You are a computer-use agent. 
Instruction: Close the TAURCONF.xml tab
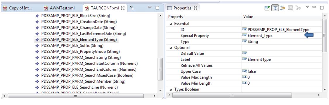123,8
